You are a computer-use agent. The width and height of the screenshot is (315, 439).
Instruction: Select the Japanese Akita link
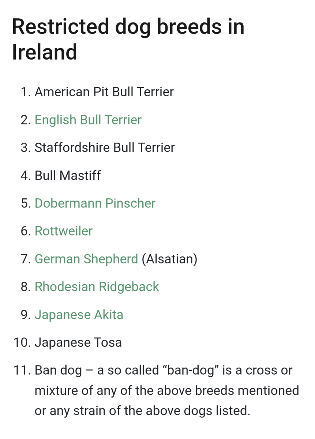point(79,315)
